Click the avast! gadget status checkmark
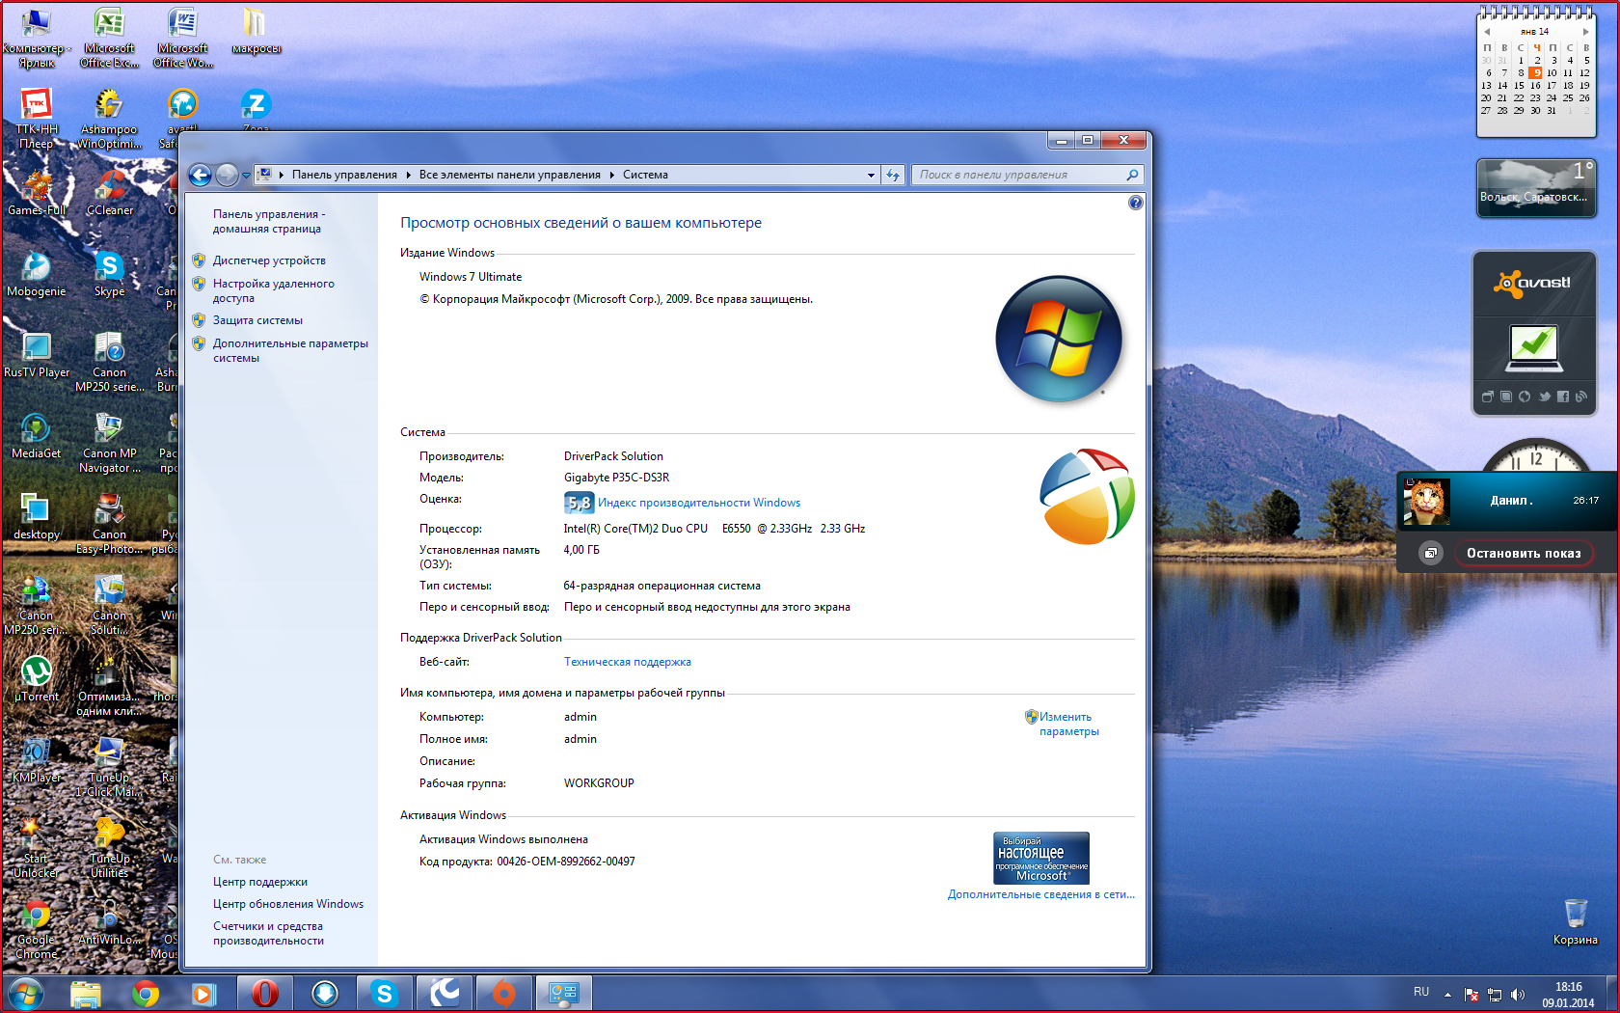 click(1533, 347)
